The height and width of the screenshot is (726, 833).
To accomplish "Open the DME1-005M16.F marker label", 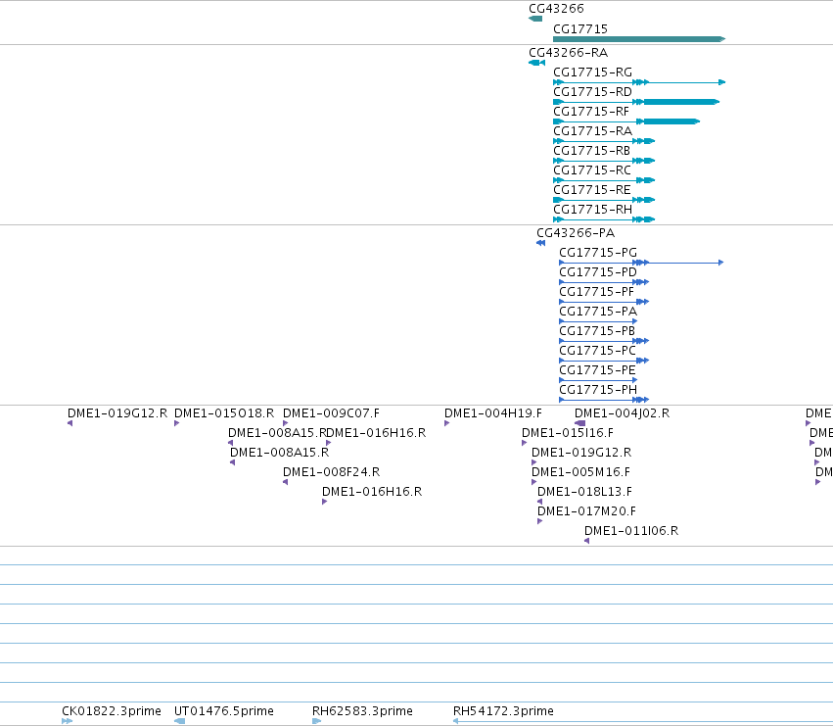I will click(580, 472).
